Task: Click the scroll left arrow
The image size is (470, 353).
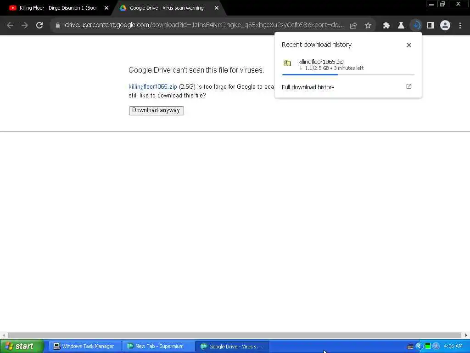Action: click(x=3, y=335)
